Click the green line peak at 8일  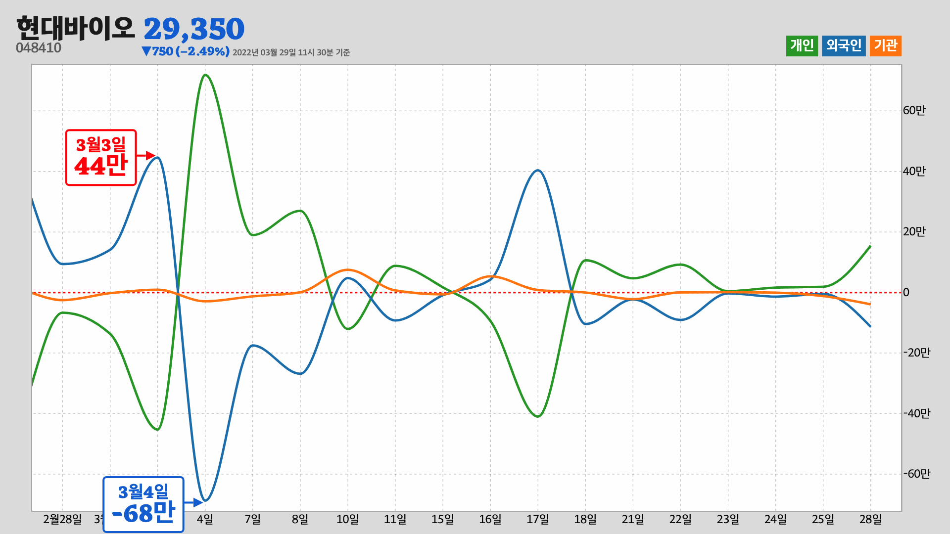click(x=300, y=211)
